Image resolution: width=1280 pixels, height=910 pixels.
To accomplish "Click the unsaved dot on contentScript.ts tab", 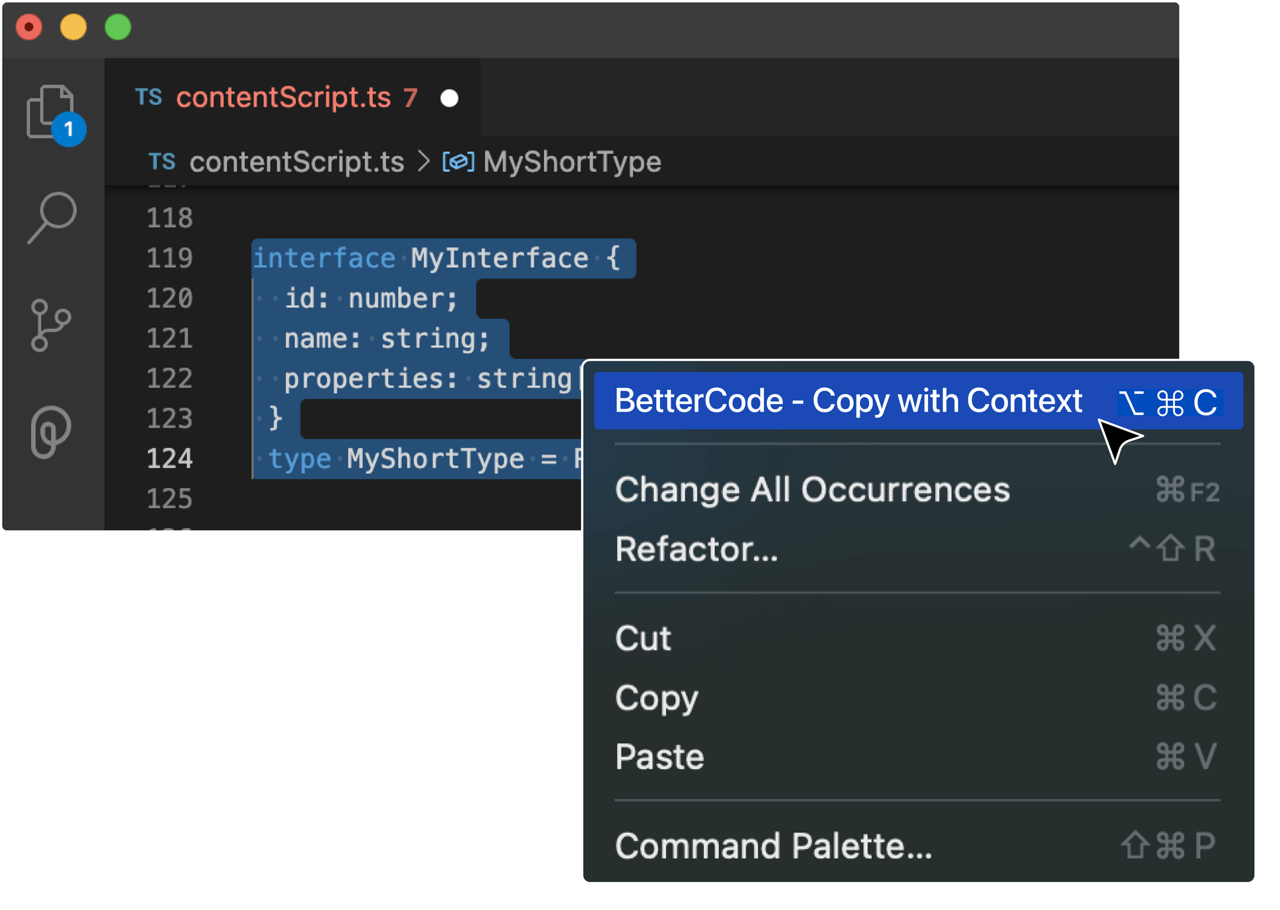I will (x=449, y=98).
